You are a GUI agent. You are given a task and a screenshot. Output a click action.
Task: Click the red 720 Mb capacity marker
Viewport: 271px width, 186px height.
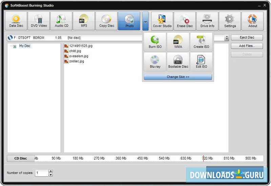click(x=203, y=158)
